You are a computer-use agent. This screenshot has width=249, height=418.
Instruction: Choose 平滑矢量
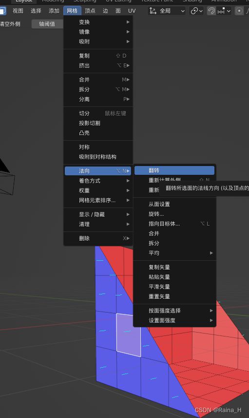[x=174, y=287]
